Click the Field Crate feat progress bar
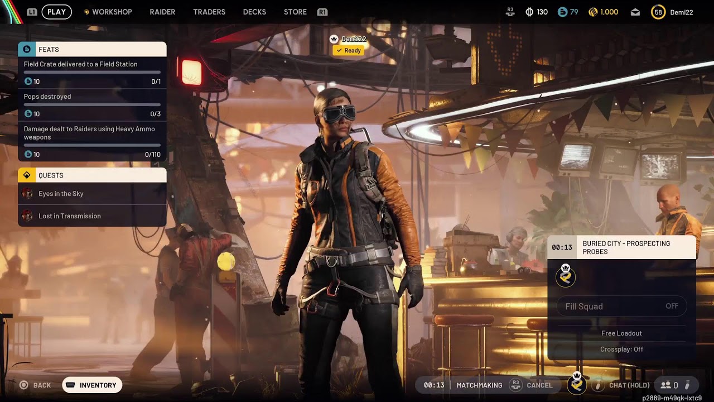This screenshot has width=714, height=402. [x=92, y=72]
